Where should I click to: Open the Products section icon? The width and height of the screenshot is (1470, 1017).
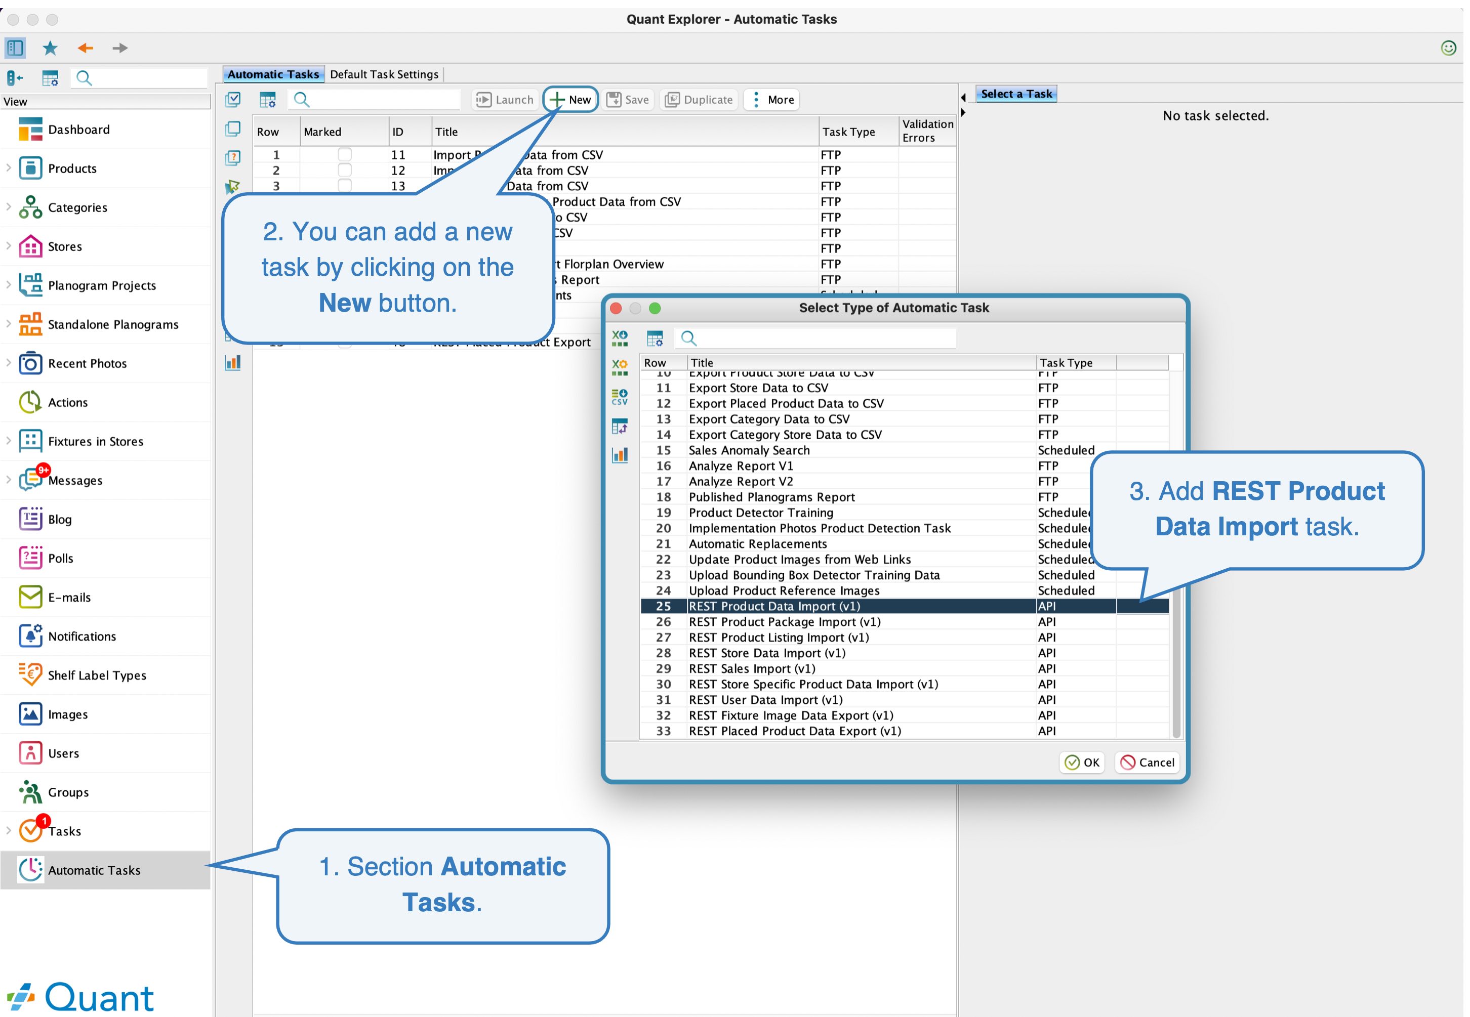click(30, 168)
